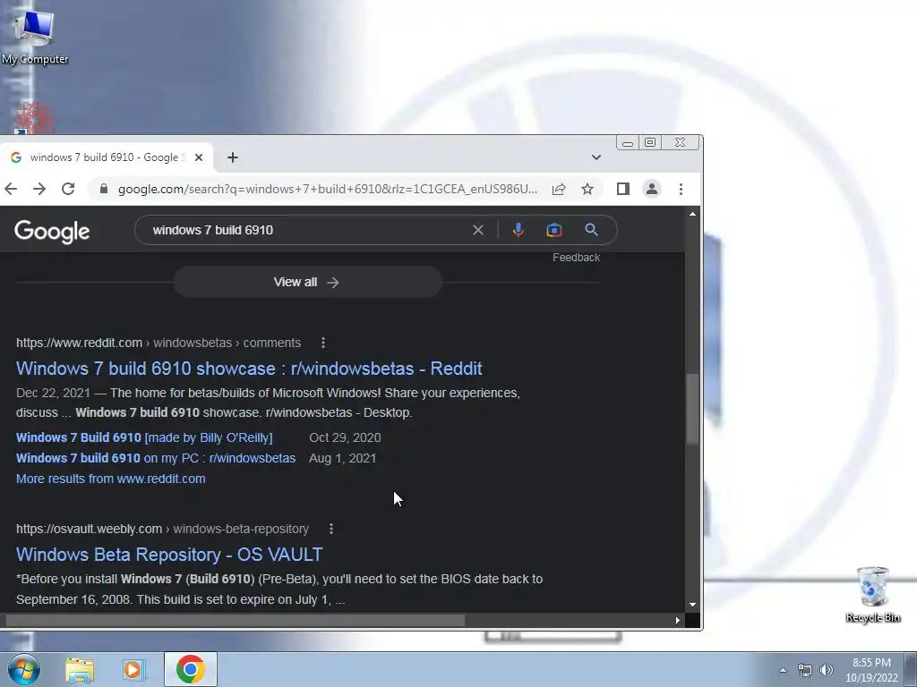Open options for osvault.weebly.com result
This screenshot has height=687, width=917.
pos(331,529)
